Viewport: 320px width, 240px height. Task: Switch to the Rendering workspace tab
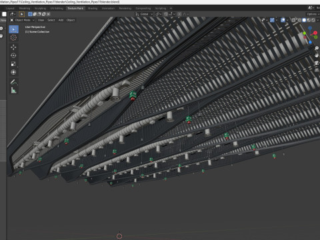[x=125, y=8]
